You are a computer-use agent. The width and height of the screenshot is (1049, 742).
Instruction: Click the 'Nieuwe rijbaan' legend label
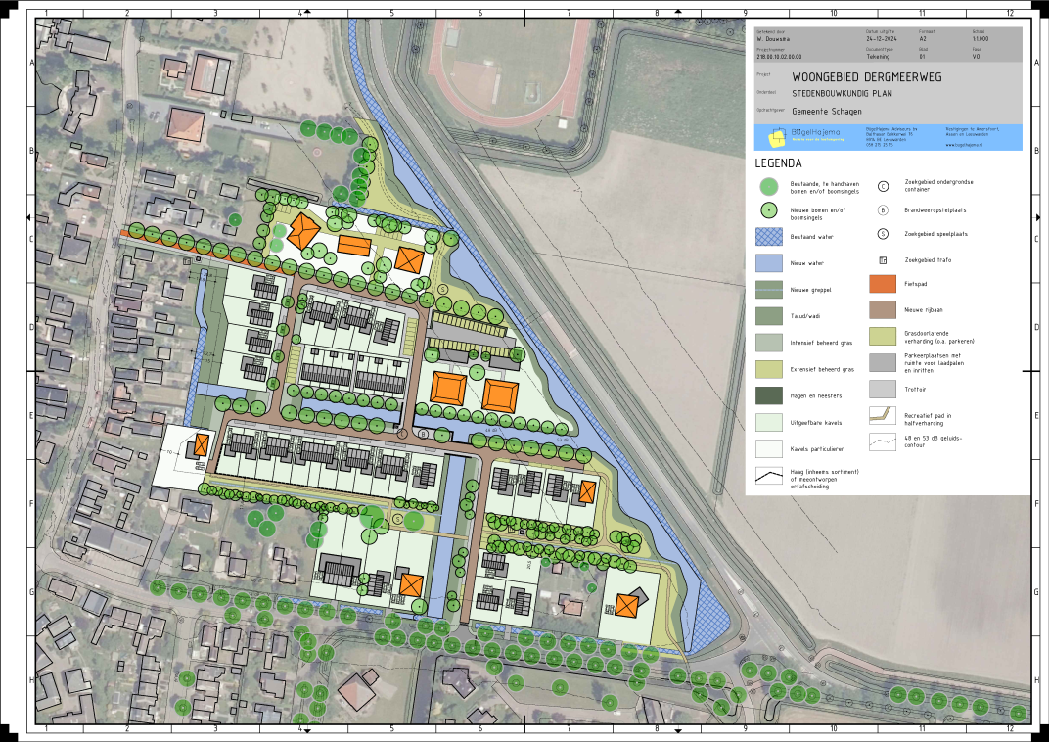point(923,310)
